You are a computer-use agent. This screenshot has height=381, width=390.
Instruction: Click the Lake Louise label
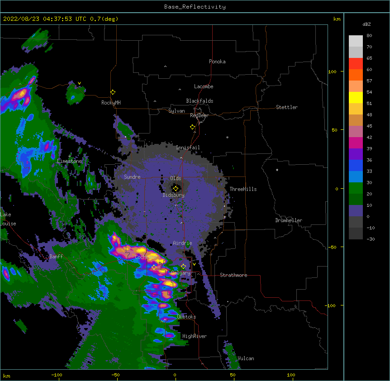[x=8, y=219]
